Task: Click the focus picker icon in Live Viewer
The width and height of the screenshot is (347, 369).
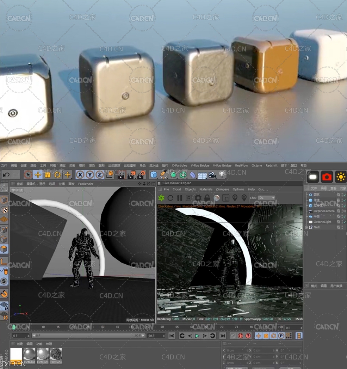Action: click(x=235, y=198)
